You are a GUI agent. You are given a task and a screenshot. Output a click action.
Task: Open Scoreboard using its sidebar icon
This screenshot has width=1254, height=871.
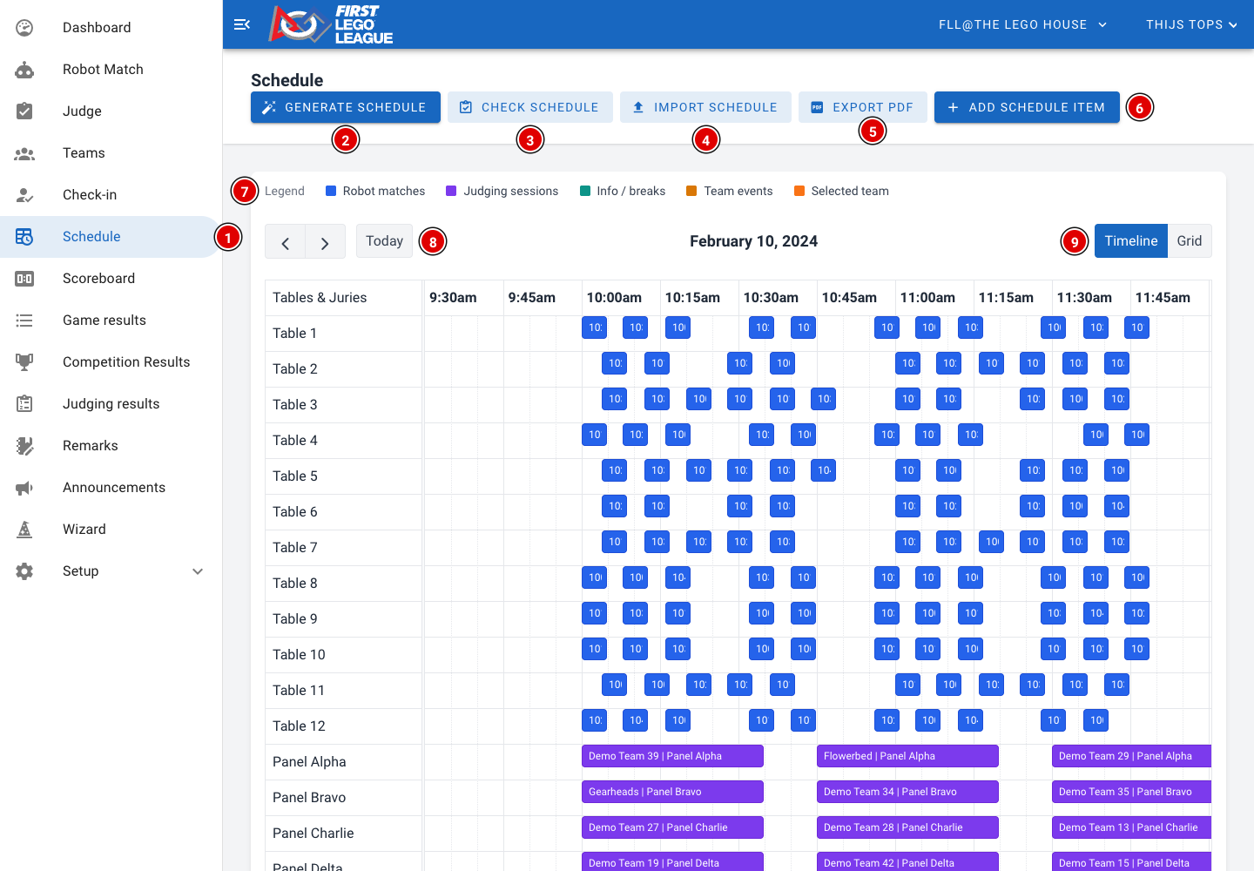(x=24, y=279)
